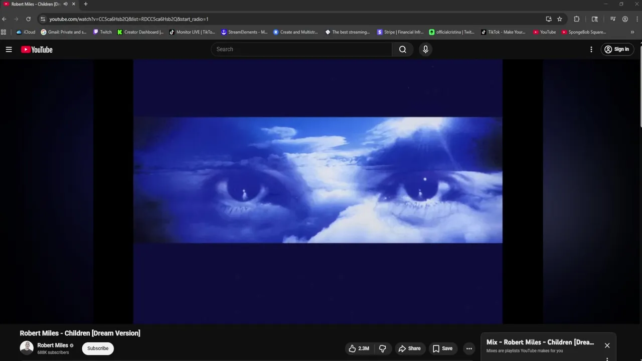642x361 pixels.
Task: Open YouTube settings three-dot menu
Action: tap(591, 49)
